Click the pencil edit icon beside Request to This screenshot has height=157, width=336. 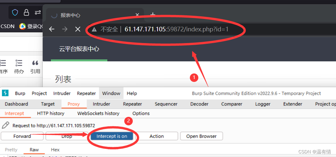[6, 125]
